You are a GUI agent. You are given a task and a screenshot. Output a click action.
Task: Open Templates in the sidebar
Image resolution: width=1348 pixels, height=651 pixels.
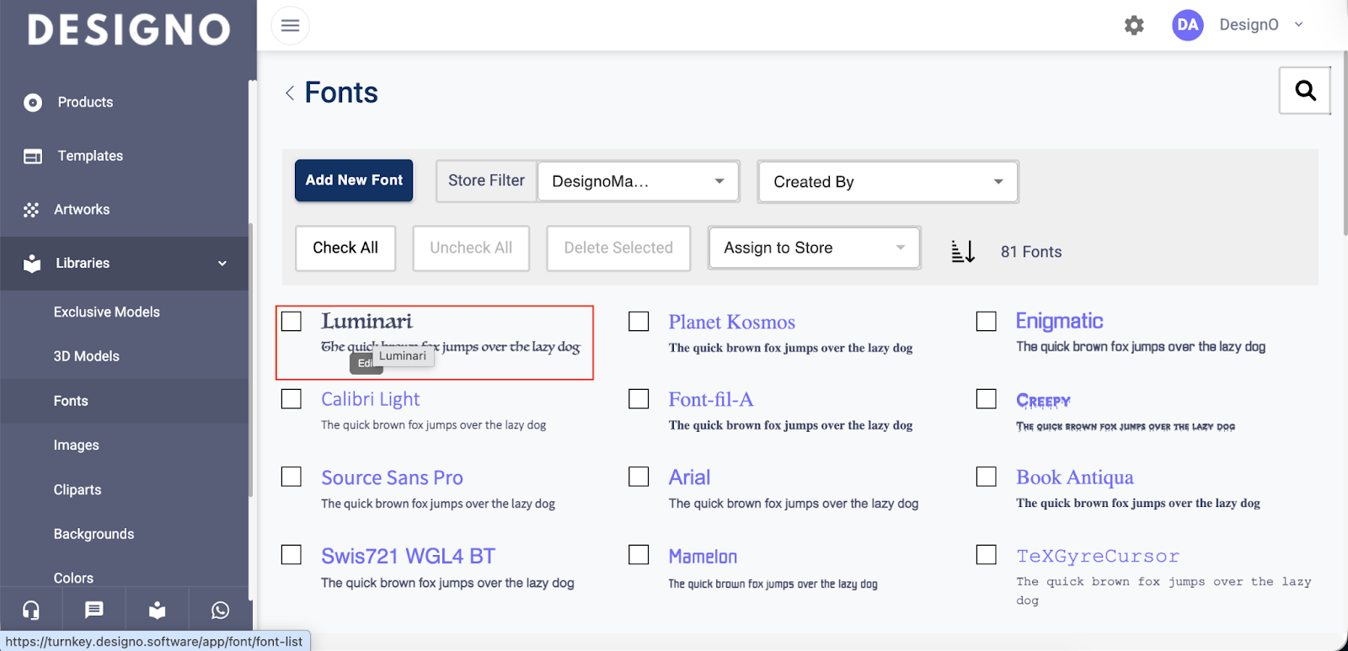[90, 156]
